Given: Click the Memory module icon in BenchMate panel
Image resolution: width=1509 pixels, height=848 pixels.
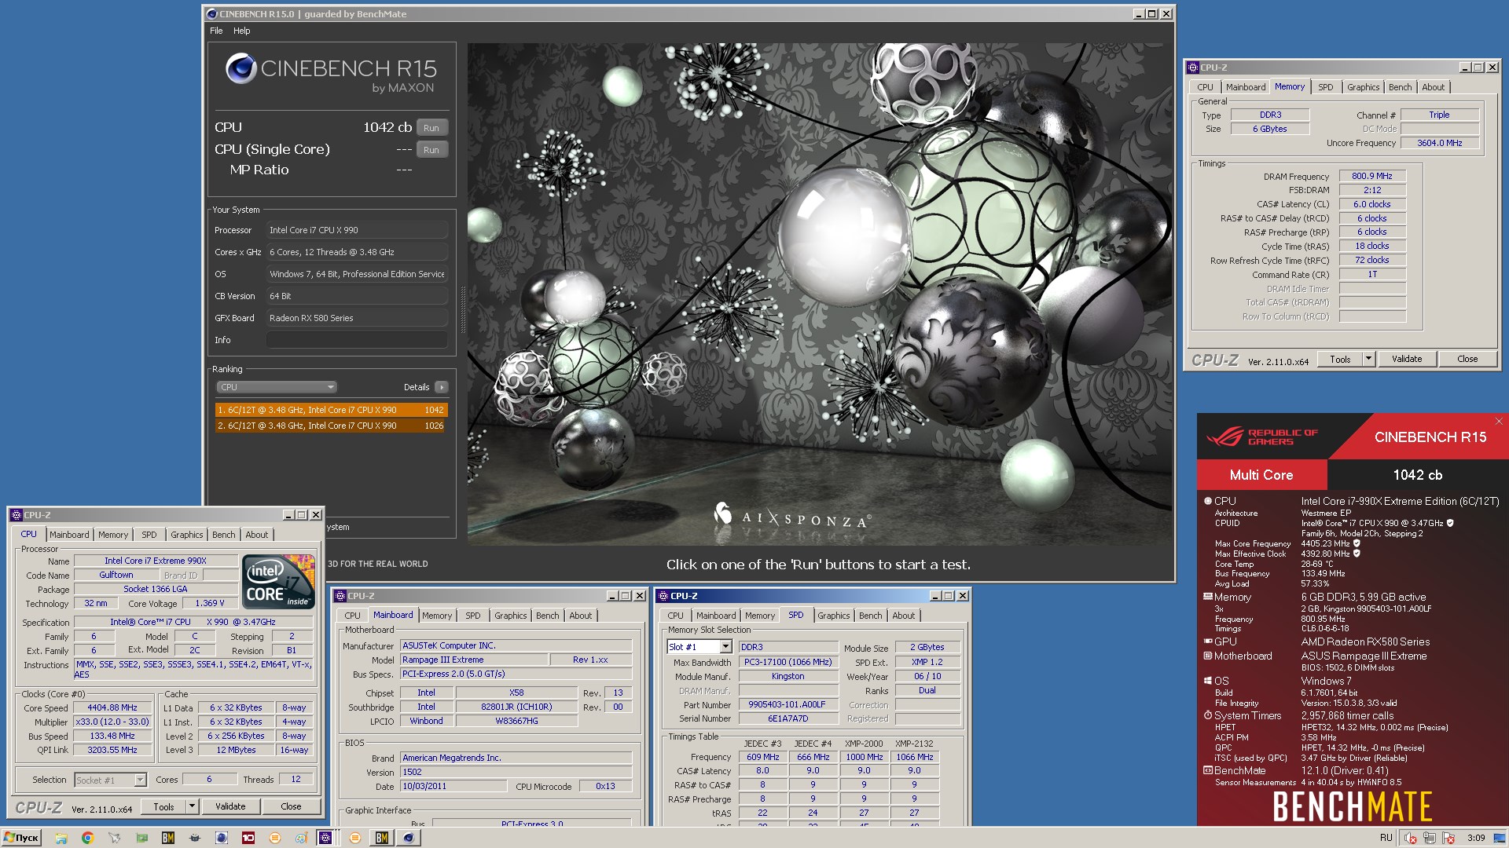Looking at the screenshot, I should [1207, 597].
